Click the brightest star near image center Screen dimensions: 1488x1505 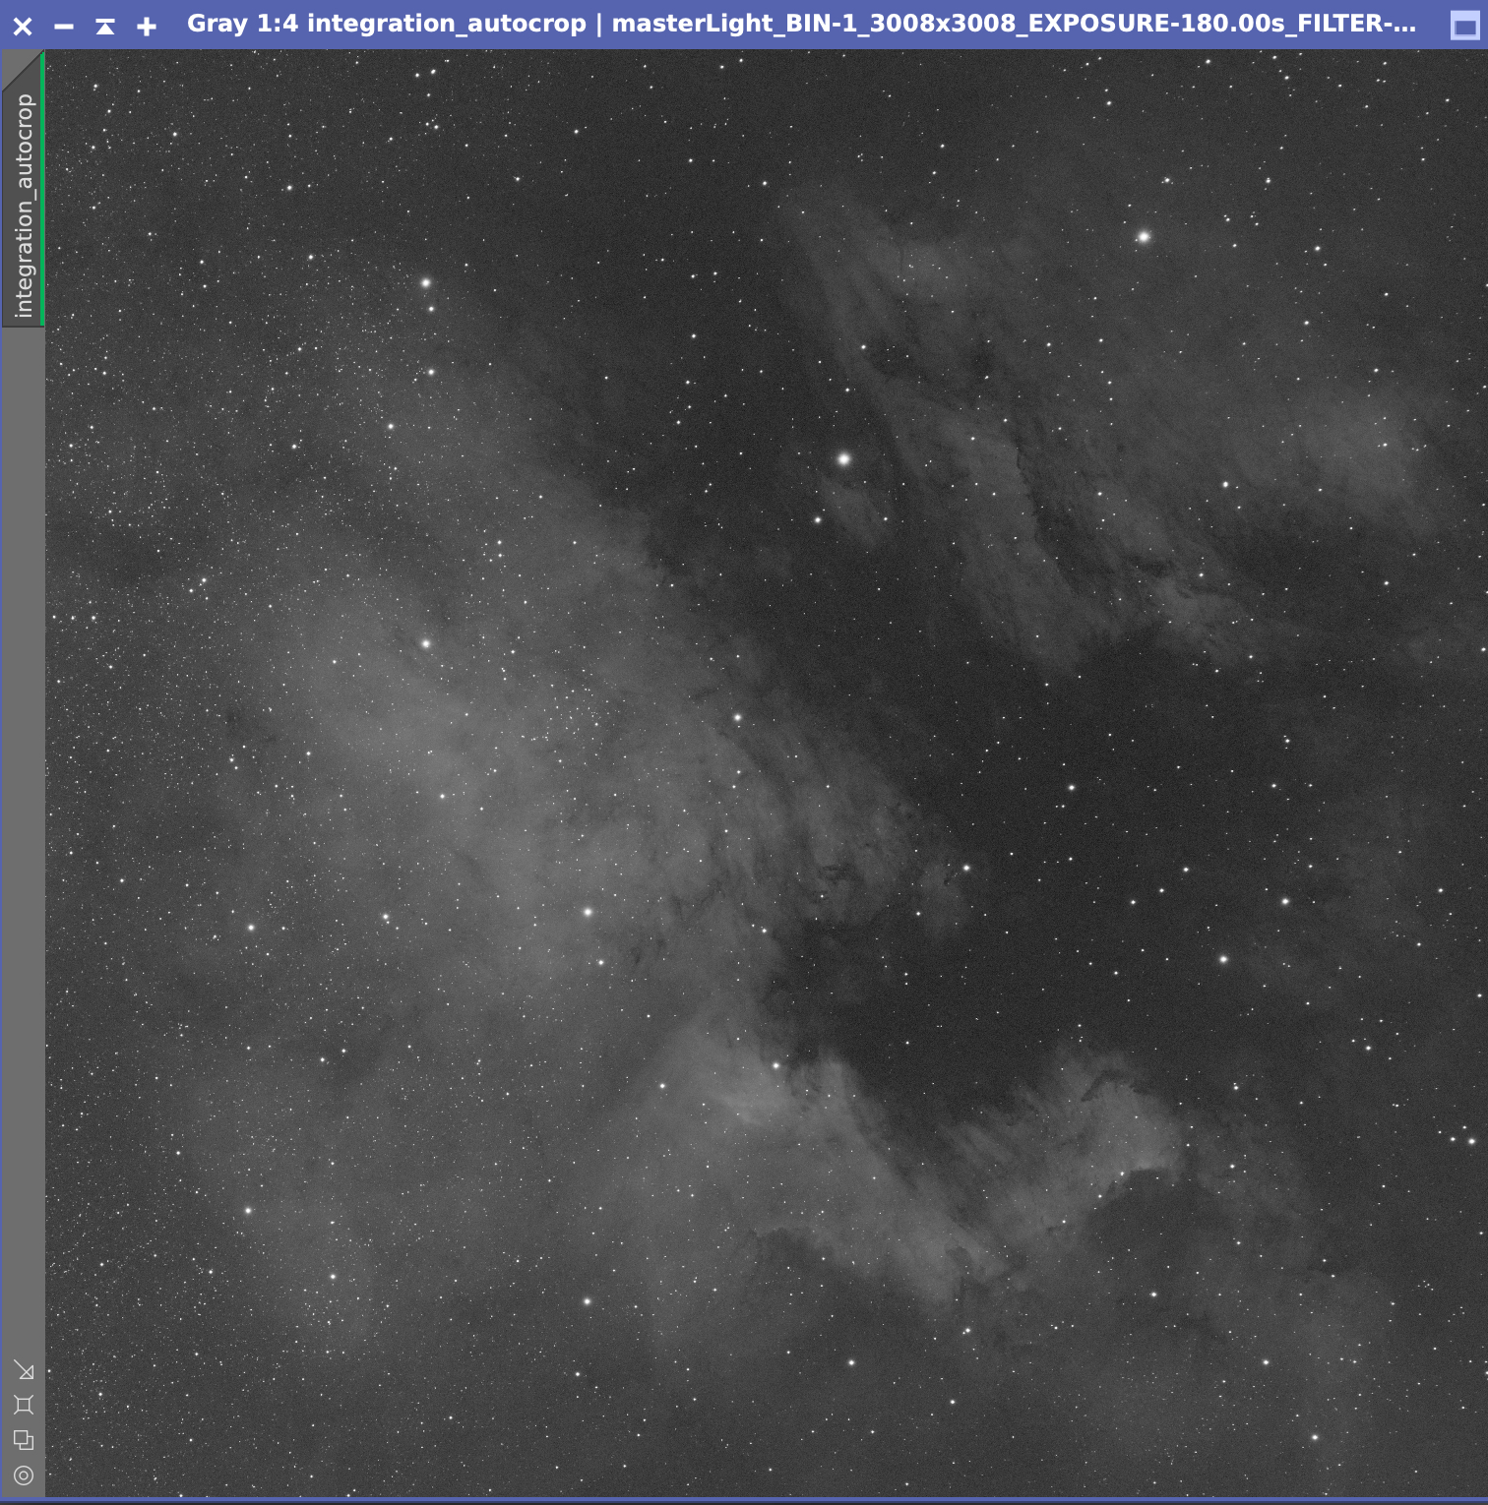coord(844,458)
